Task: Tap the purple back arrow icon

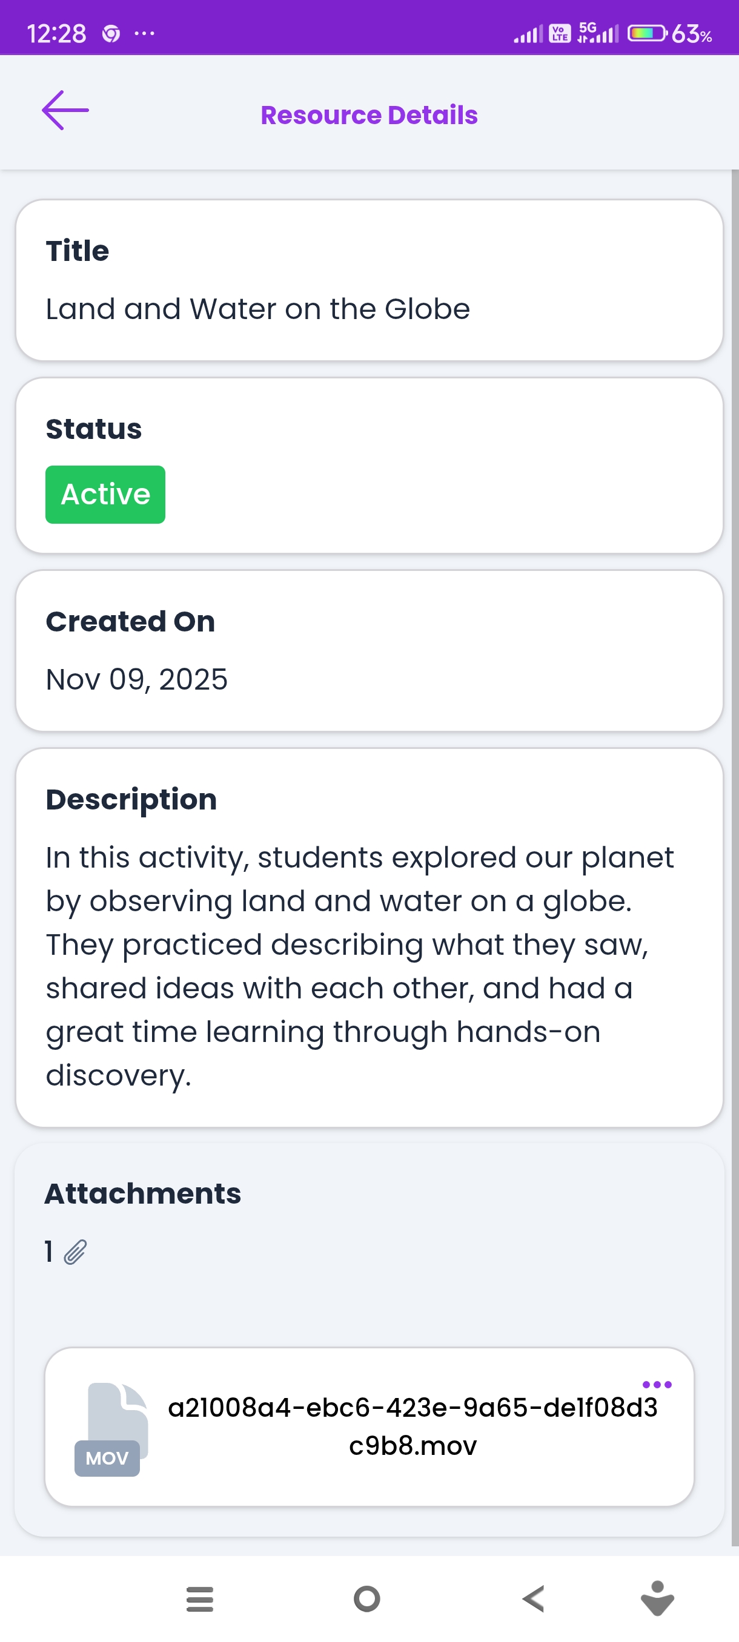Action: coord(65,110)
